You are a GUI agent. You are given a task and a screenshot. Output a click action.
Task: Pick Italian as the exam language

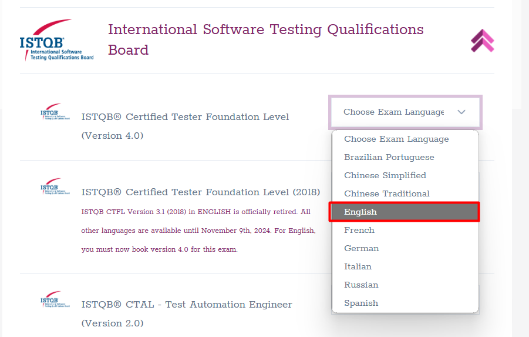358,266
